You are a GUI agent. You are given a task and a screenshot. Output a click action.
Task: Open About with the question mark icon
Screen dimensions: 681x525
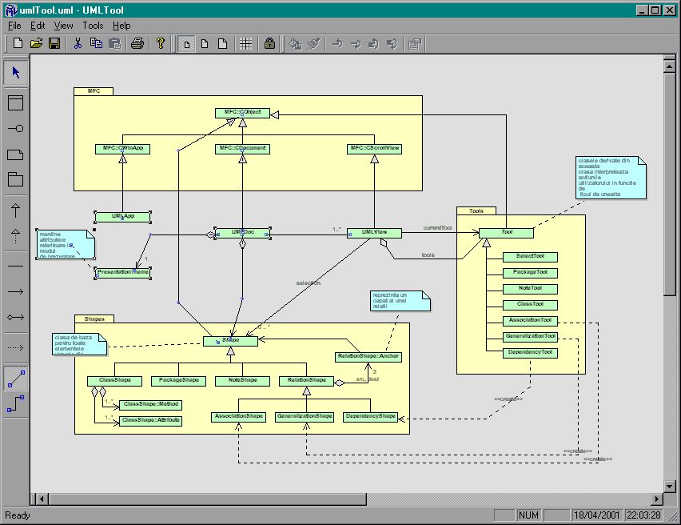161,43
